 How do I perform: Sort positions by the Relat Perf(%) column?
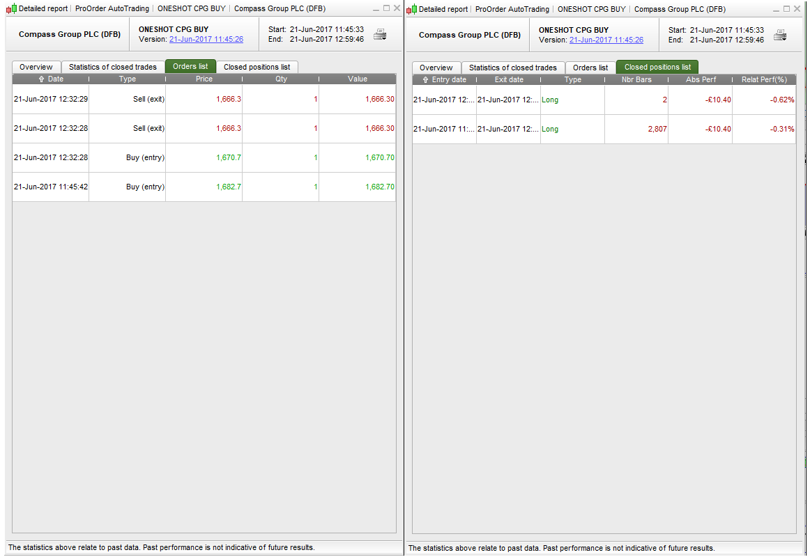pos(765,79)
